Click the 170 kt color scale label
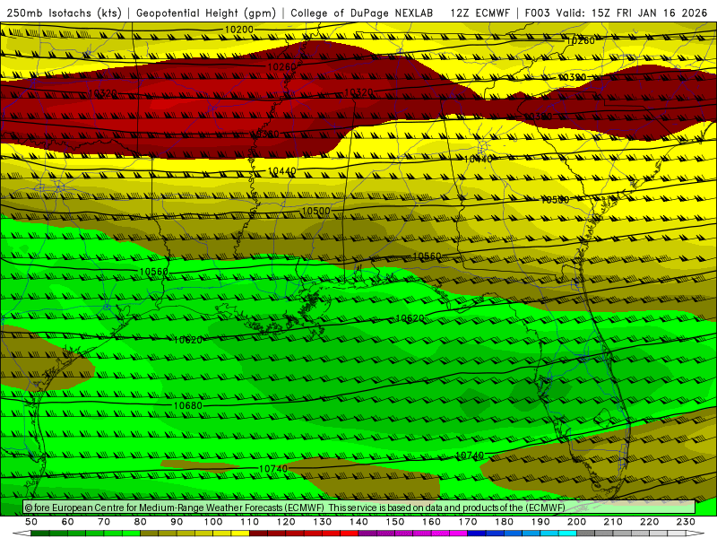The width and height of the screenshot is (717, 538). 468,522
